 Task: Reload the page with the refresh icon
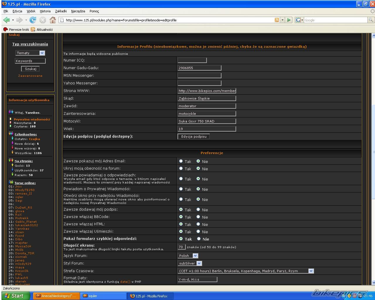click(x=33, y=20)
